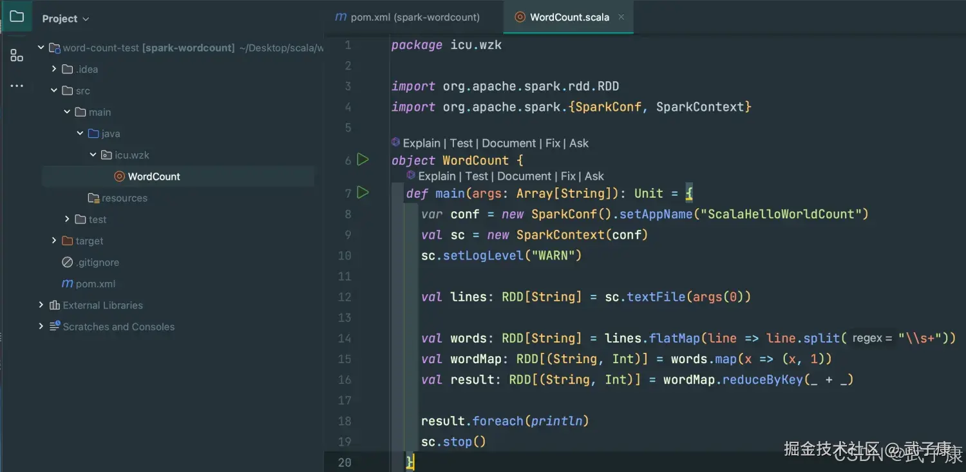
Task: Expand the .idea folder
Action: click(x=54, y=69)
